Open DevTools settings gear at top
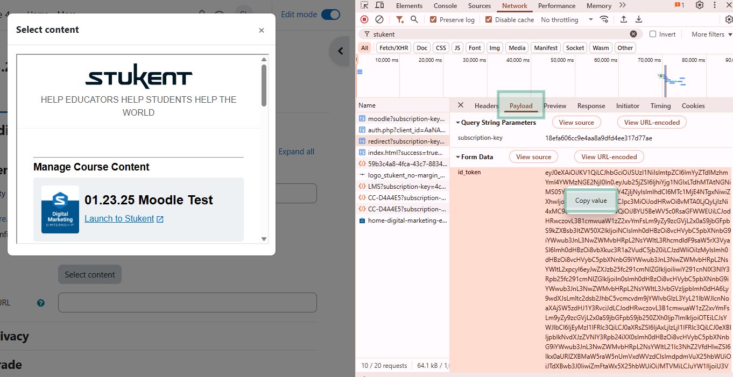Viewport: 733px width, 377px height. (700, 5)
